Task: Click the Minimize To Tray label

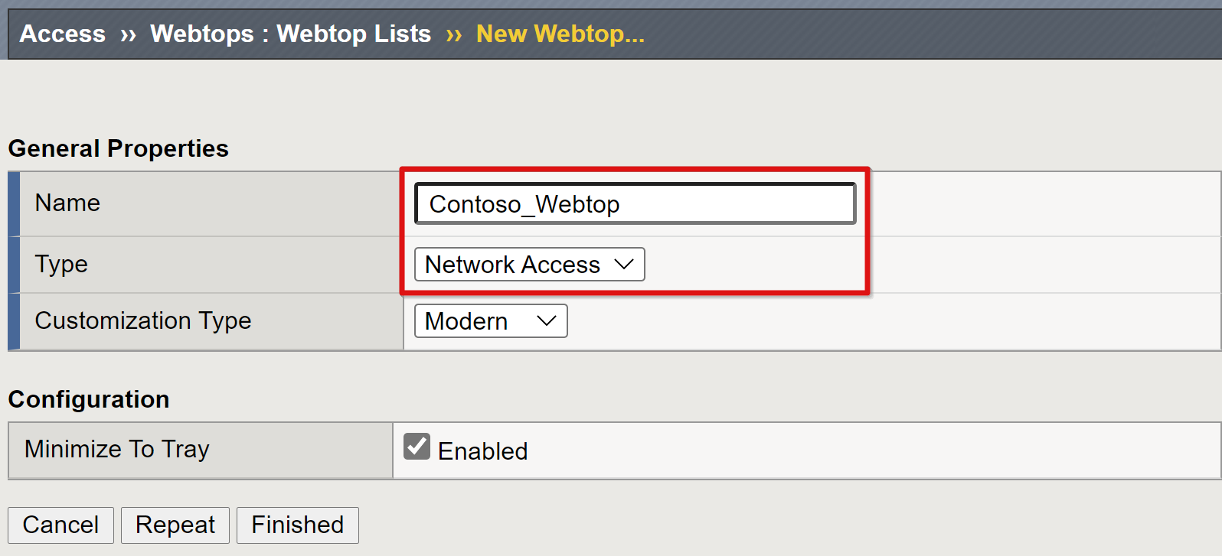Action: 116,449
